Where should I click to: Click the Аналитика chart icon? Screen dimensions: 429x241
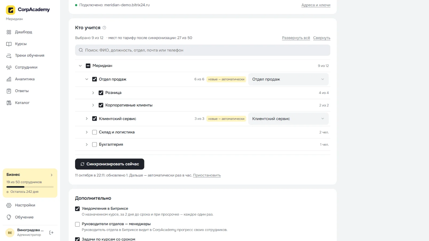click(x=9, y=79)
